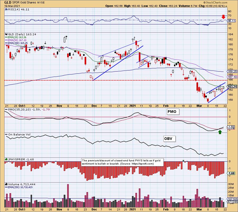Select the EMA(20) 163.36 legend entry

[16, 37]
